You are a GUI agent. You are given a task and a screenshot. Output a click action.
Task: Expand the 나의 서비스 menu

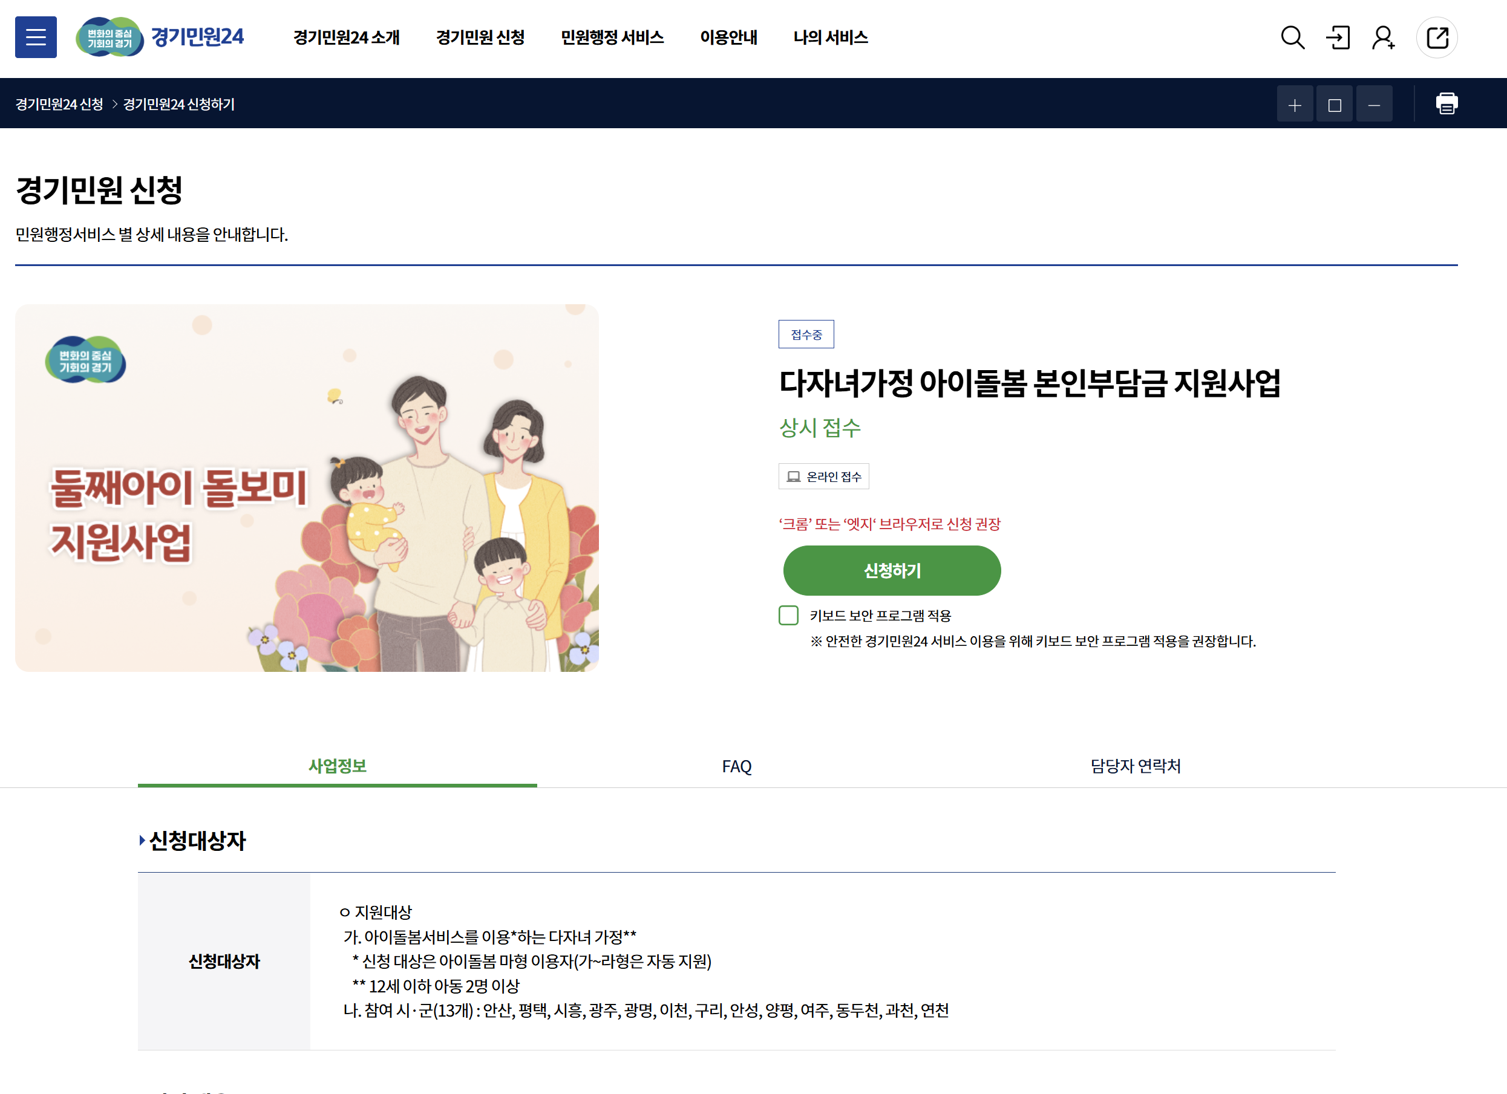(831, 37)
